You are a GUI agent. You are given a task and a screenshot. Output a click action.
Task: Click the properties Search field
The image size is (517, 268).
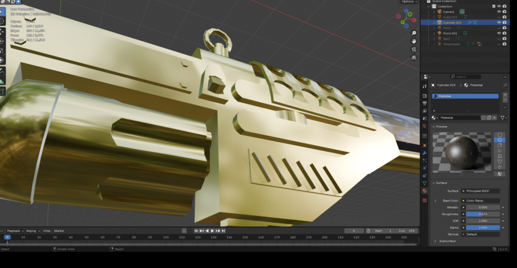click(475, 77)
